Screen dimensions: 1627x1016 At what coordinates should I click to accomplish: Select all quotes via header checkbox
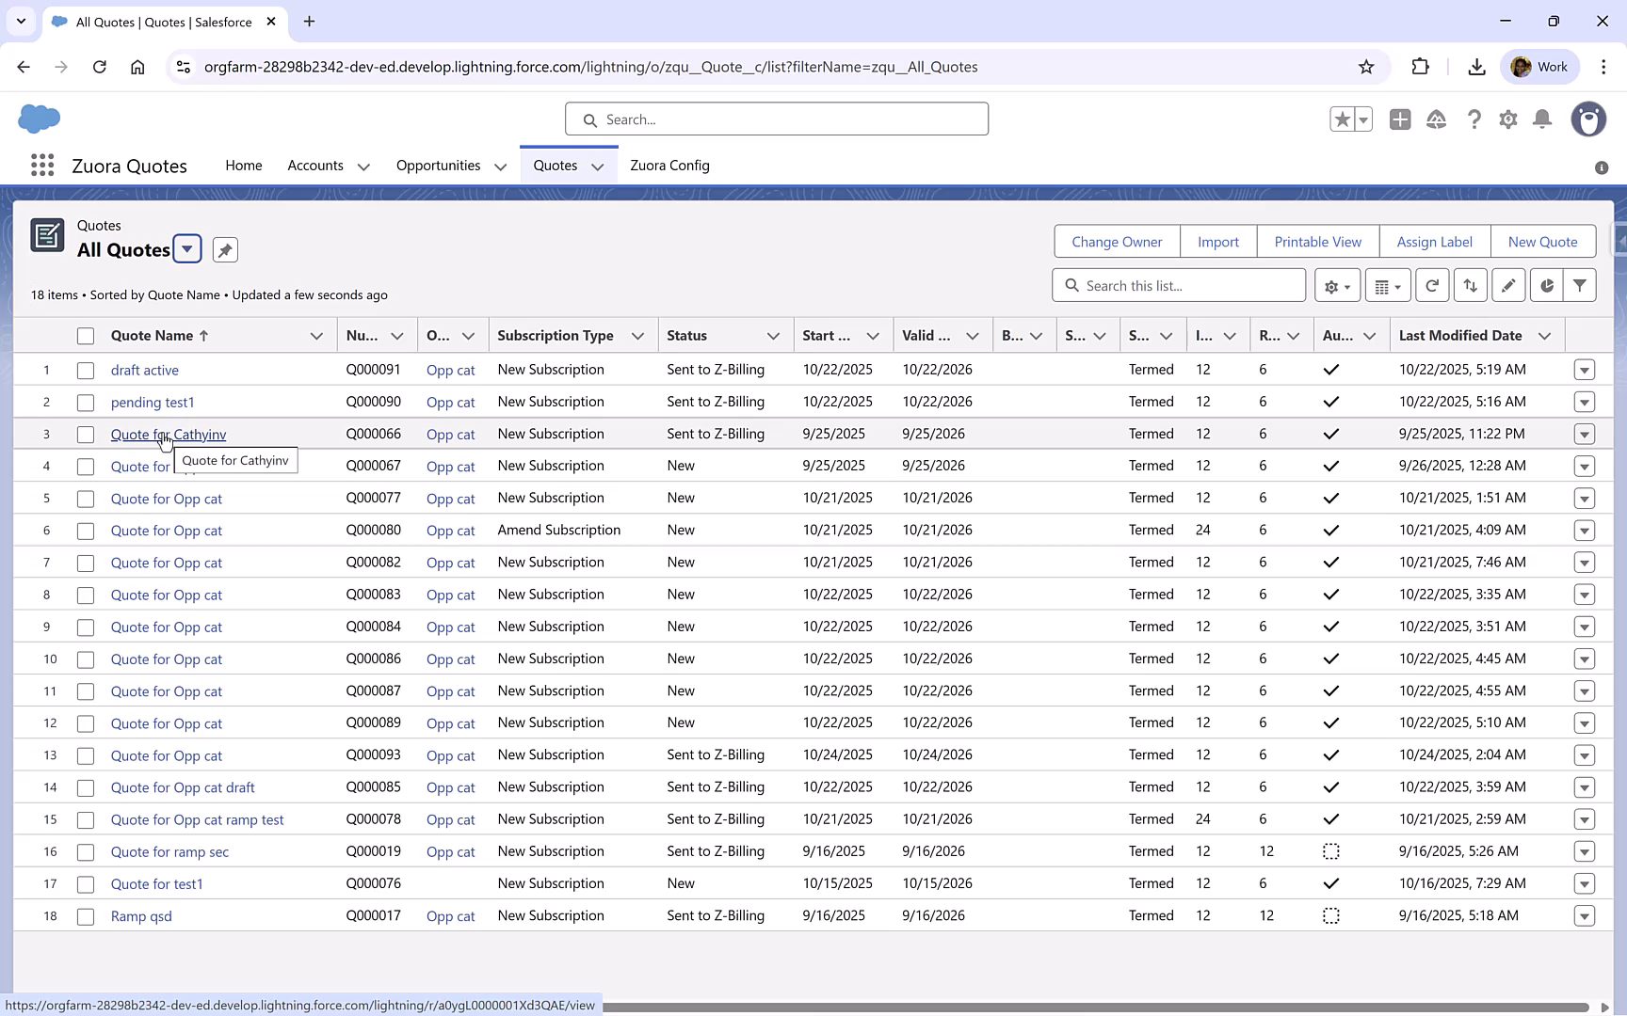(86, 335)
